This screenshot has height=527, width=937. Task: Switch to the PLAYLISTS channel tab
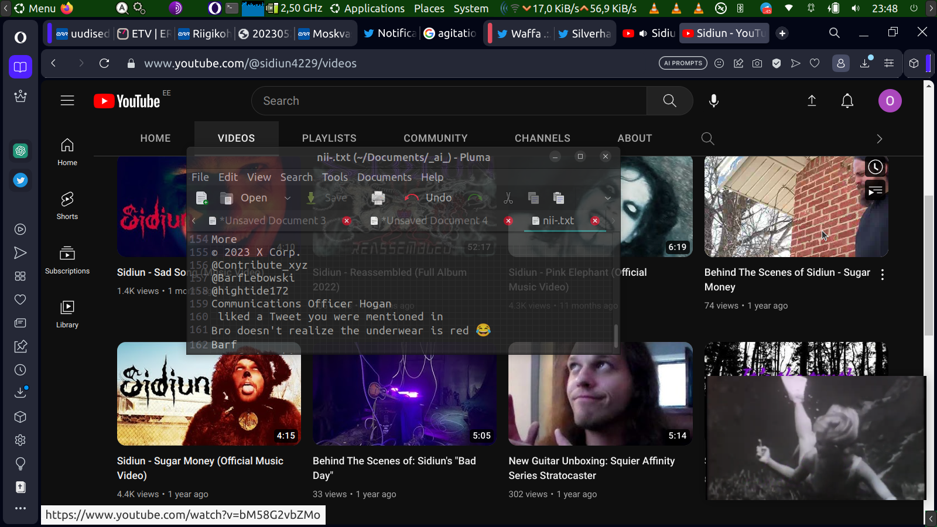[329, 138]
